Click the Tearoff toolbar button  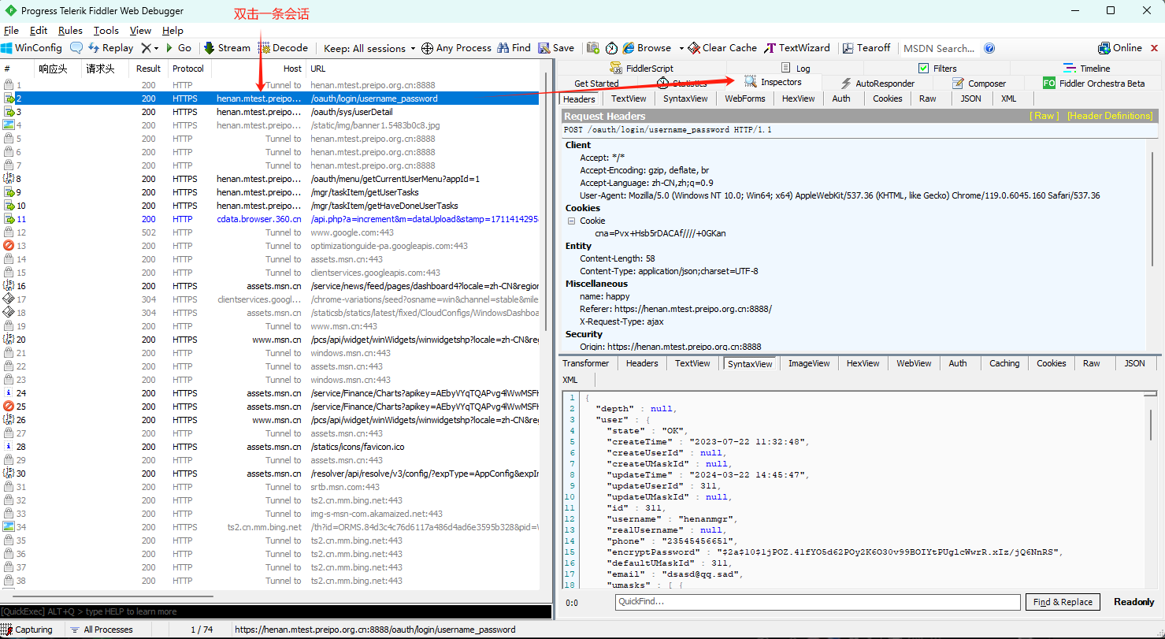866,48
